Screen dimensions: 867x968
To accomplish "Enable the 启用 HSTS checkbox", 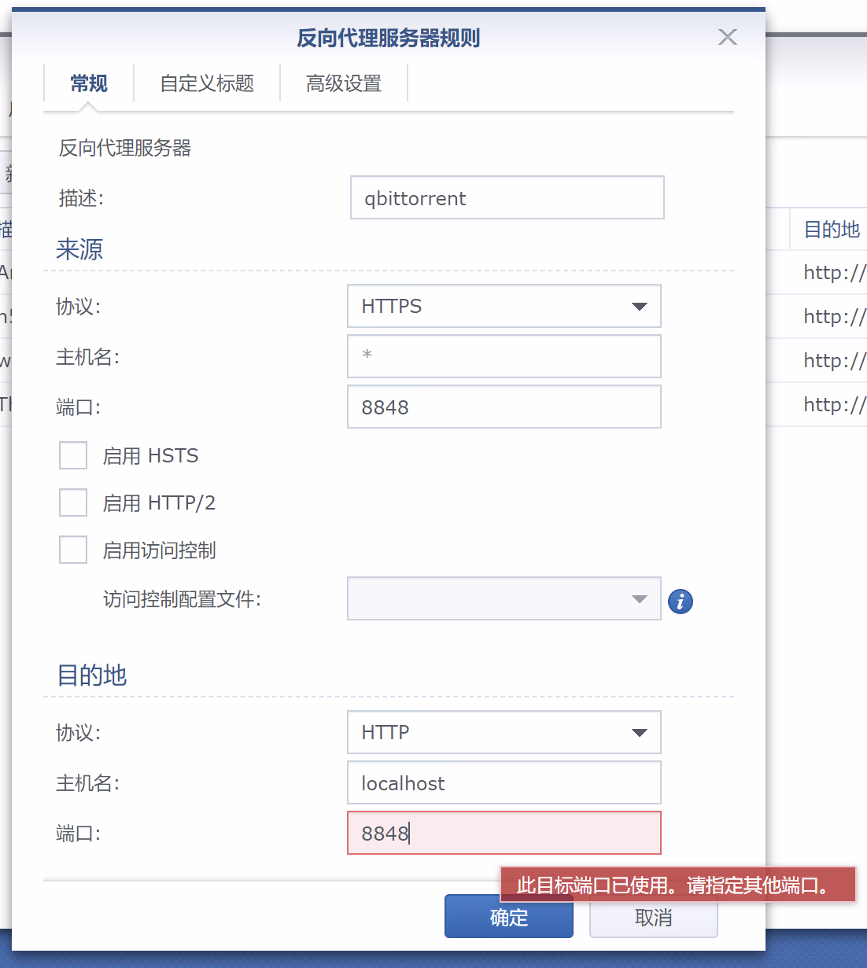I will point(73,455).
